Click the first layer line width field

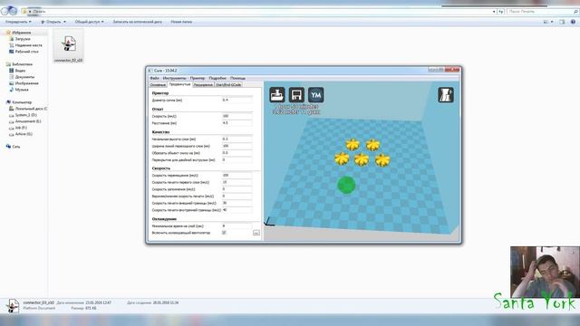click(x=237, y=146)
